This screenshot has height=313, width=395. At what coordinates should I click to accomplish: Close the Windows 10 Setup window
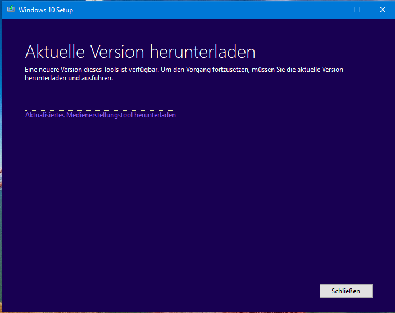pyautogui.click(x=383, y=10)
